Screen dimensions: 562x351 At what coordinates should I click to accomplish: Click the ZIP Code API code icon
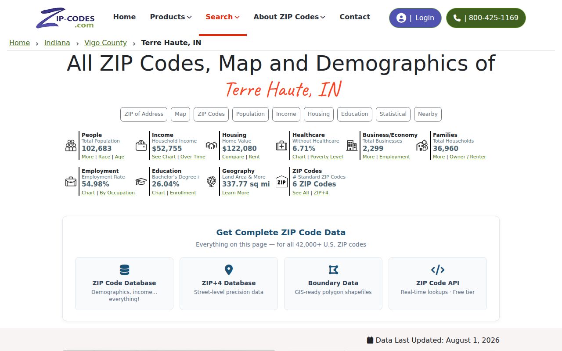point(438,270)
